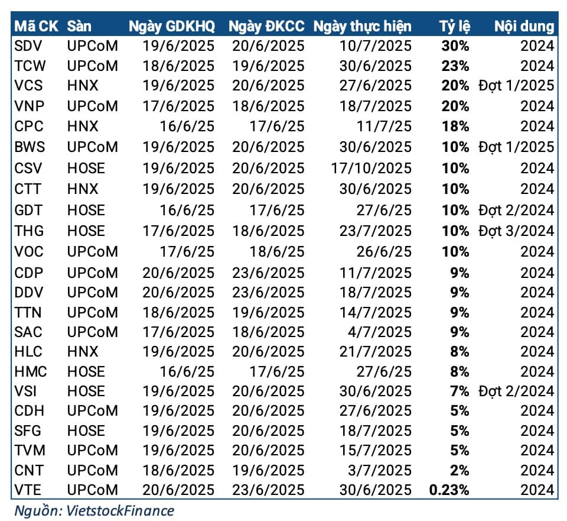Select the 17/10/2025 execution date cell
The width and height of the screenshot is (567, 521).
pos(372,169)
